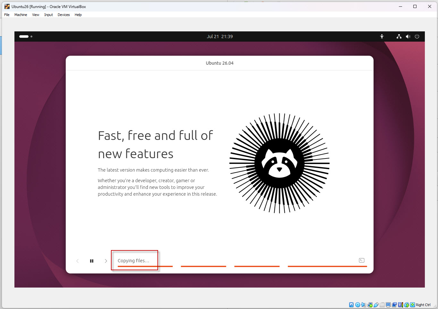
Task: Open the Devices menu
Action: pos(63,15)
